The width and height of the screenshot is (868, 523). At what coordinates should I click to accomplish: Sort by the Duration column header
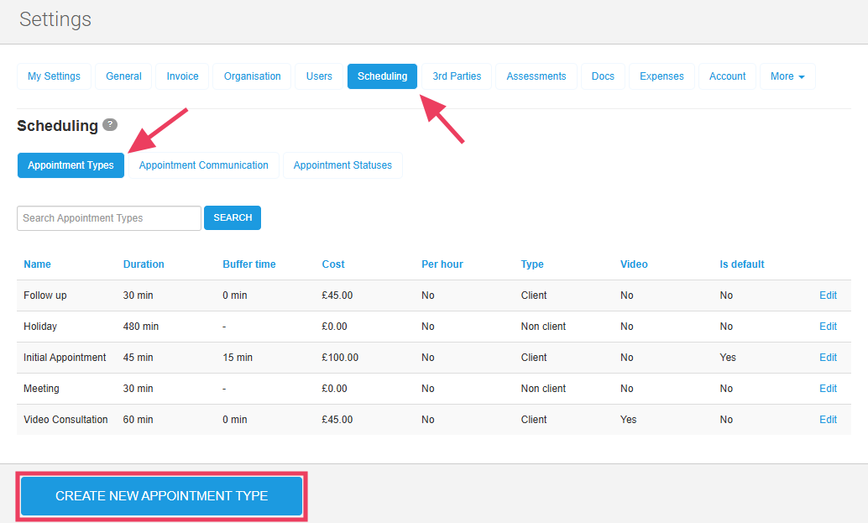click(144, 264)
